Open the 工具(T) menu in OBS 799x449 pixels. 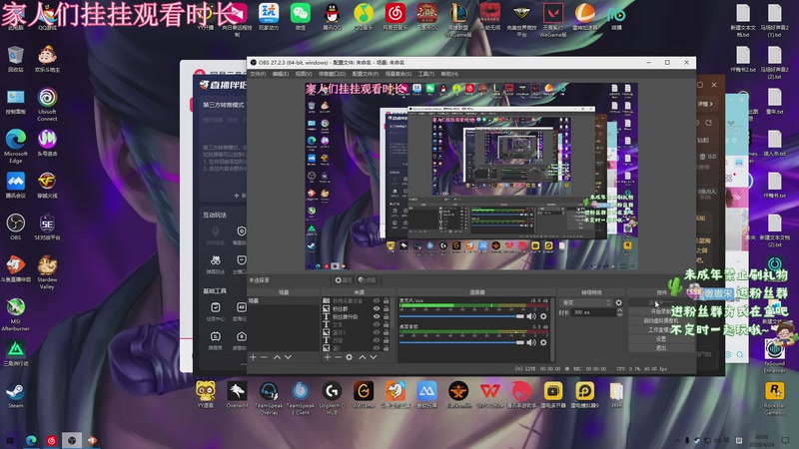tap(426, 74)
